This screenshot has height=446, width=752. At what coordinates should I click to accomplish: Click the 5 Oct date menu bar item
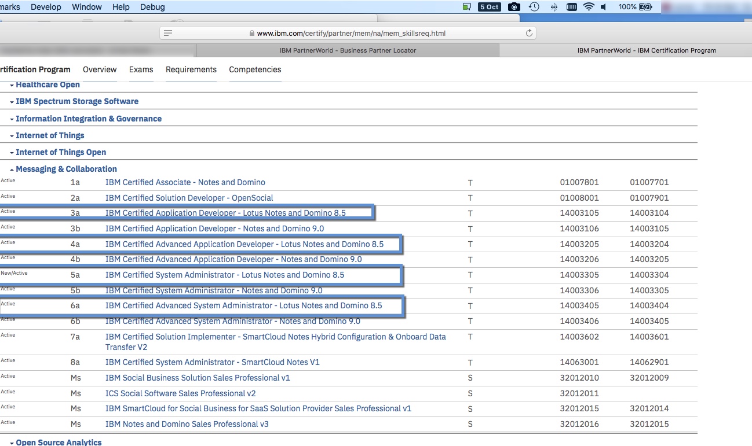pyautogui.click(x=490, y=7)
